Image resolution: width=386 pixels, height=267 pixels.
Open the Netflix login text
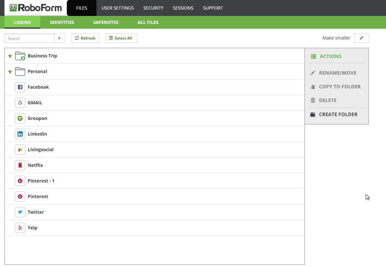click(x=35, y=165)
